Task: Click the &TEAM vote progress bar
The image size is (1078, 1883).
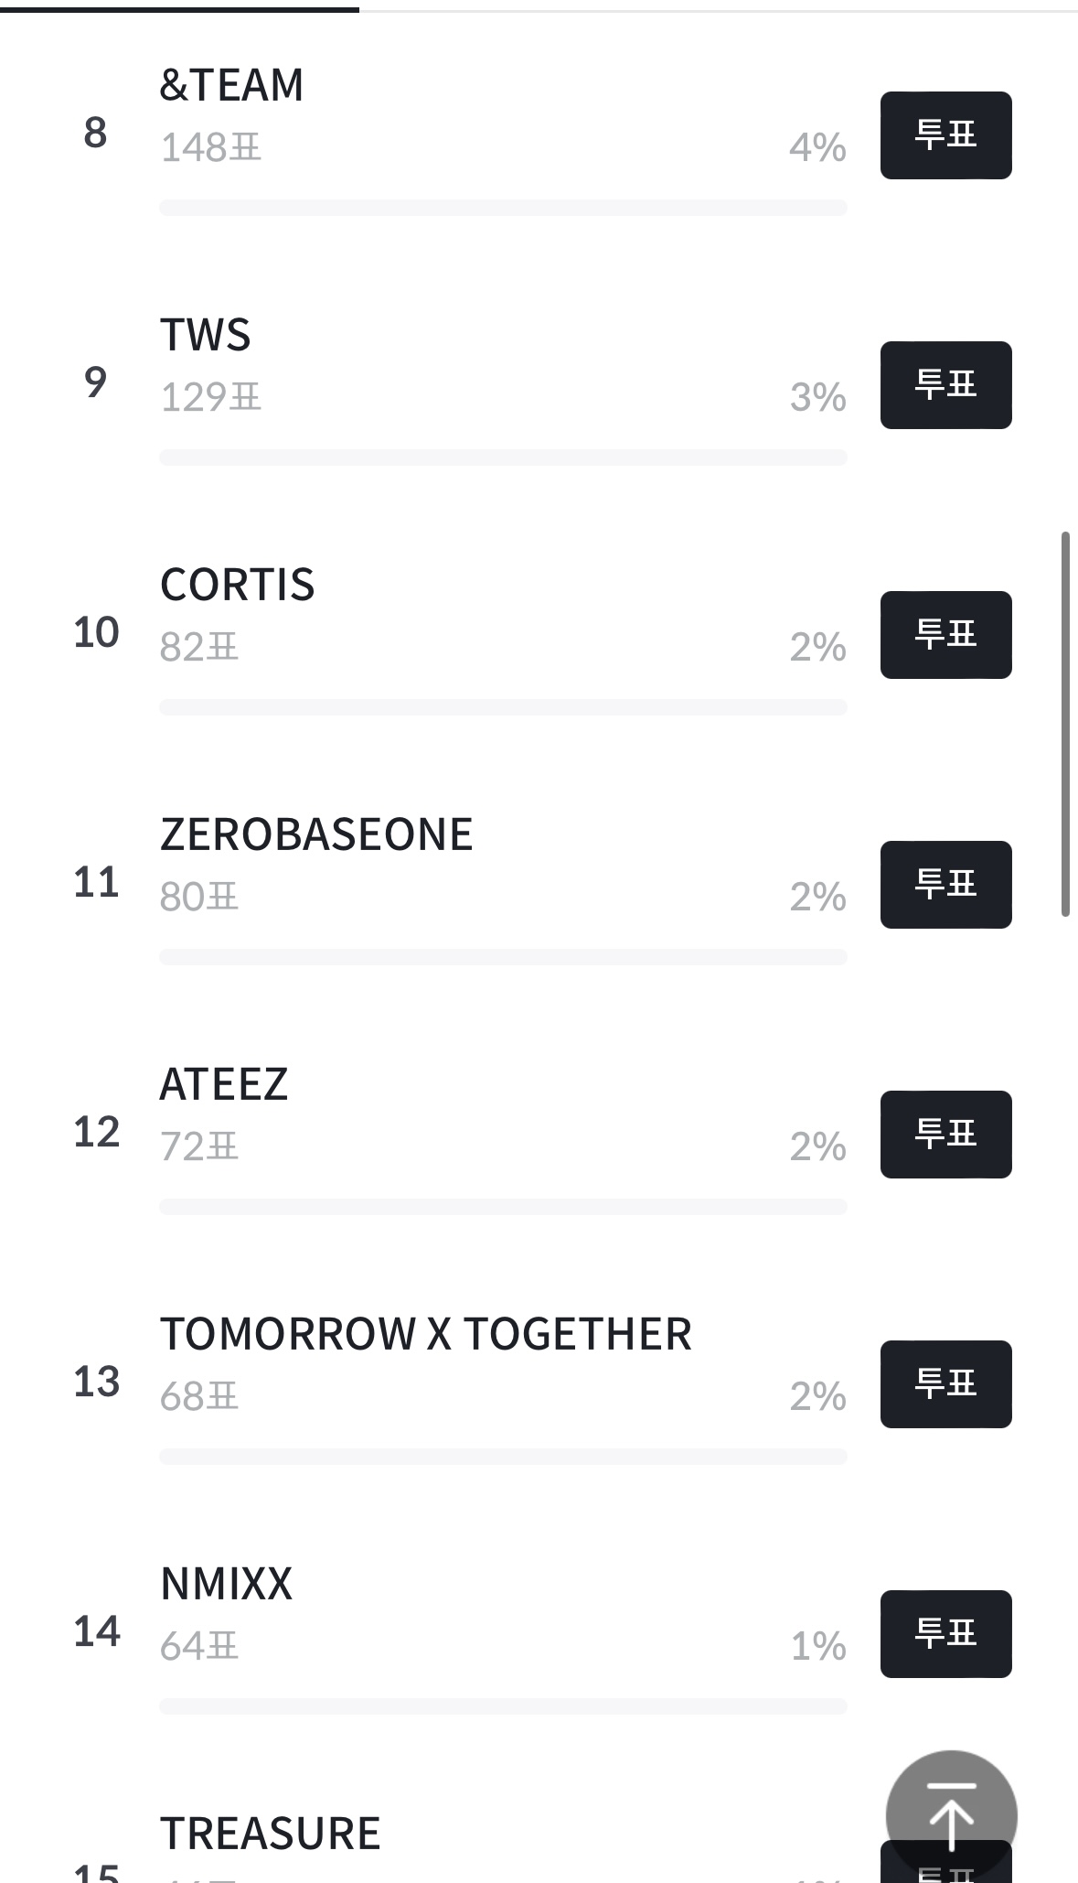Action: pos(503,208)
